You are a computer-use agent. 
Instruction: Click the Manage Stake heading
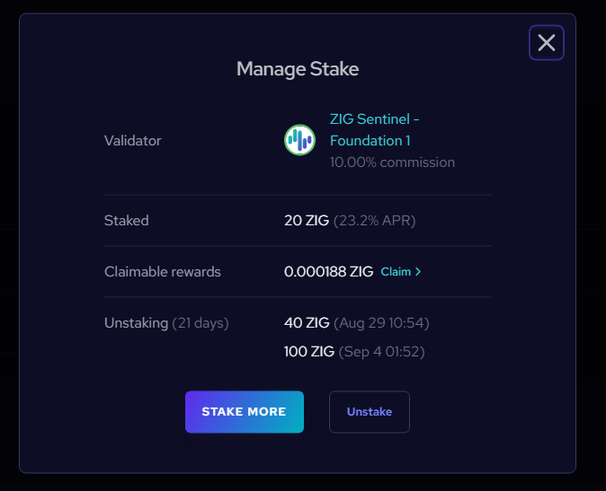click(298, 68)
